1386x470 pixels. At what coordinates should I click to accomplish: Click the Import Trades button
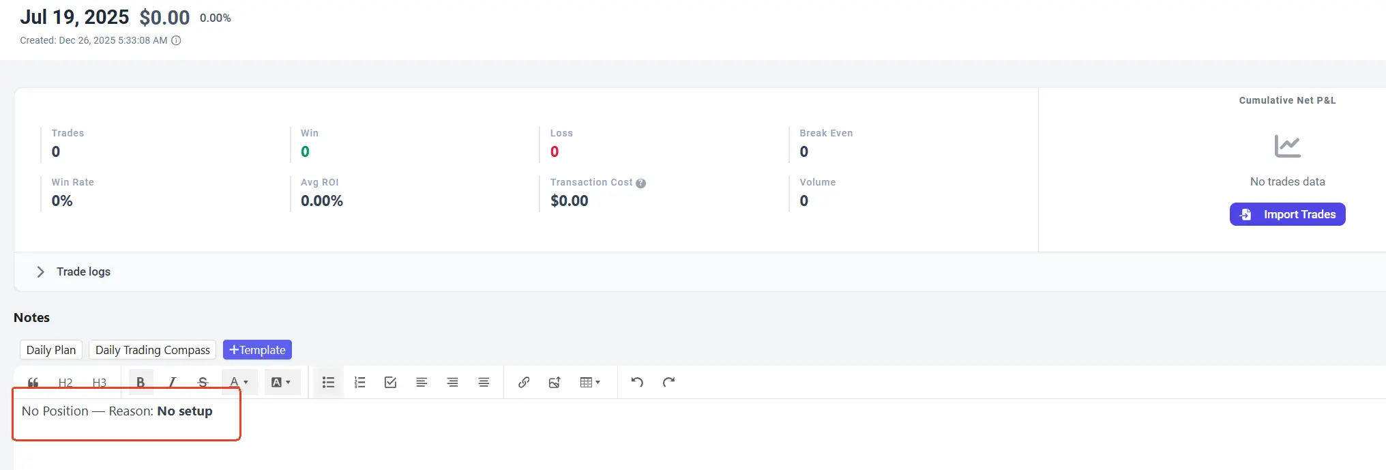[x=1287, y=214]
